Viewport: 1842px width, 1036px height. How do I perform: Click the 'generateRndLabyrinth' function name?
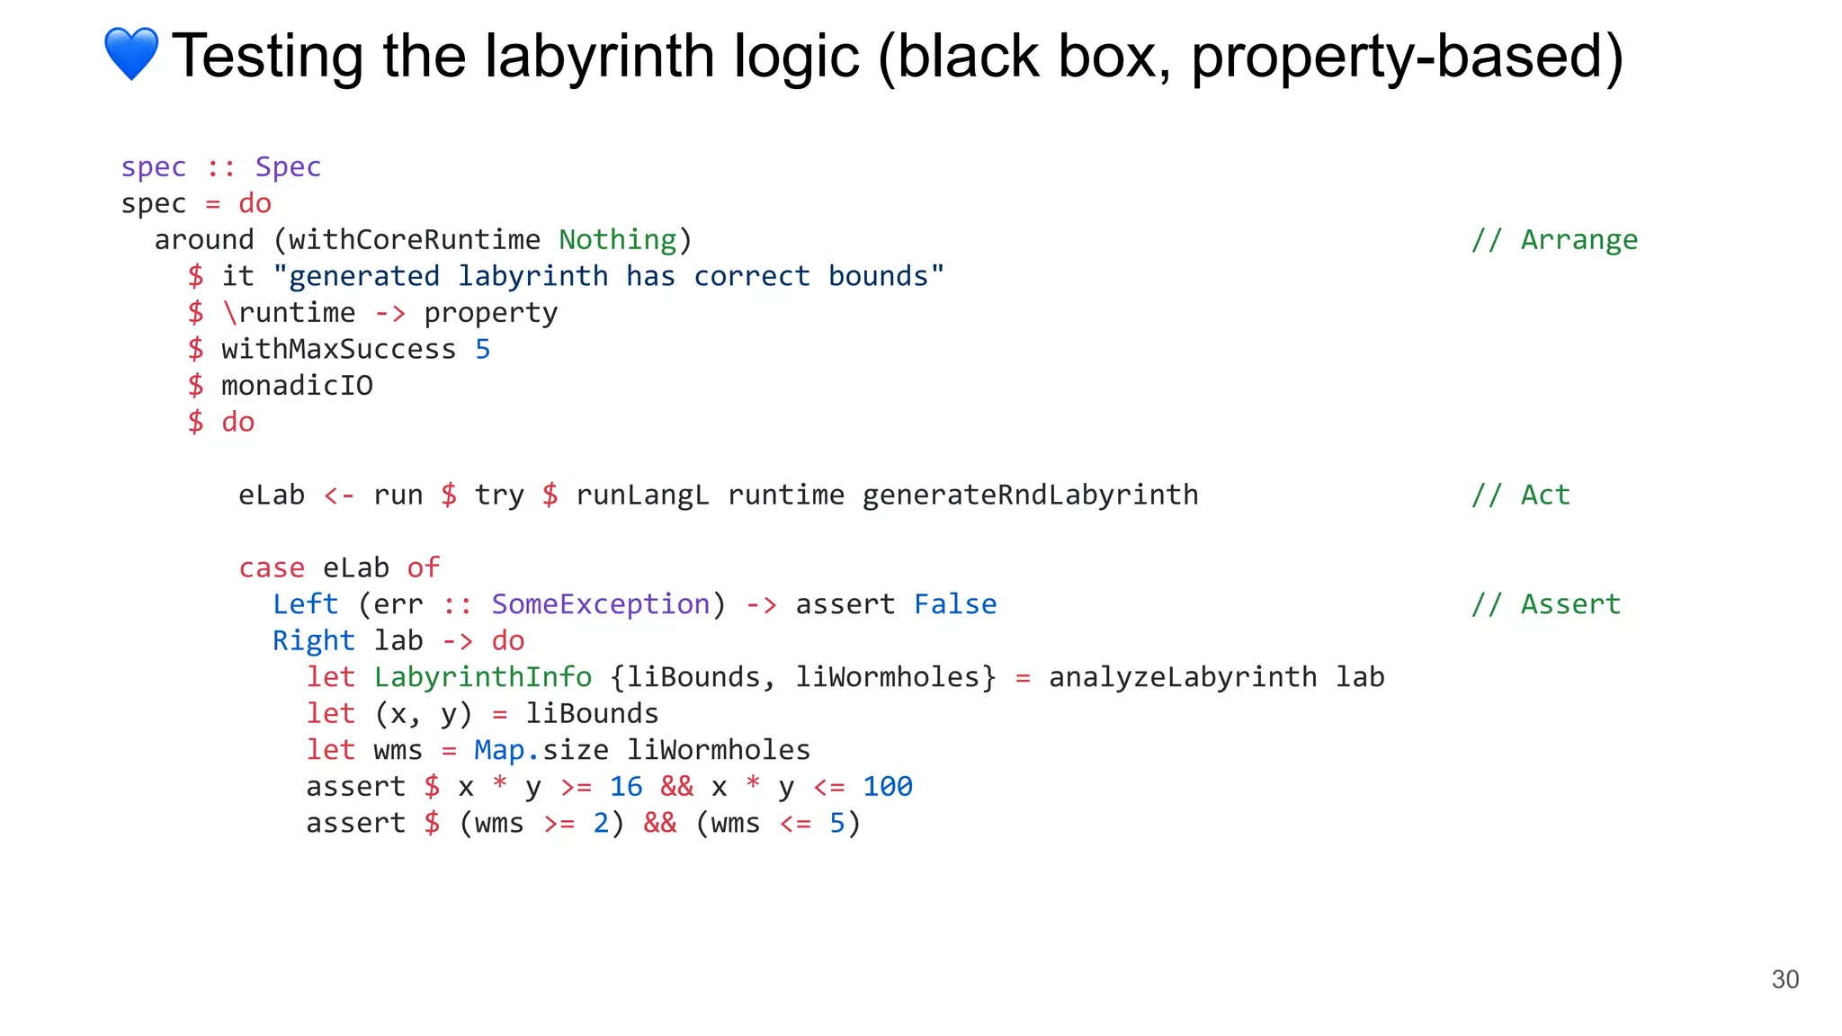tap(1030, 496)
